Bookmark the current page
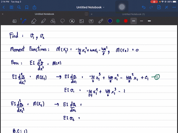 tap(27, 7)
